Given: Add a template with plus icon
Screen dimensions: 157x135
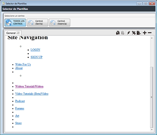Looking at the screenshot, I should (x=145, y=33).
